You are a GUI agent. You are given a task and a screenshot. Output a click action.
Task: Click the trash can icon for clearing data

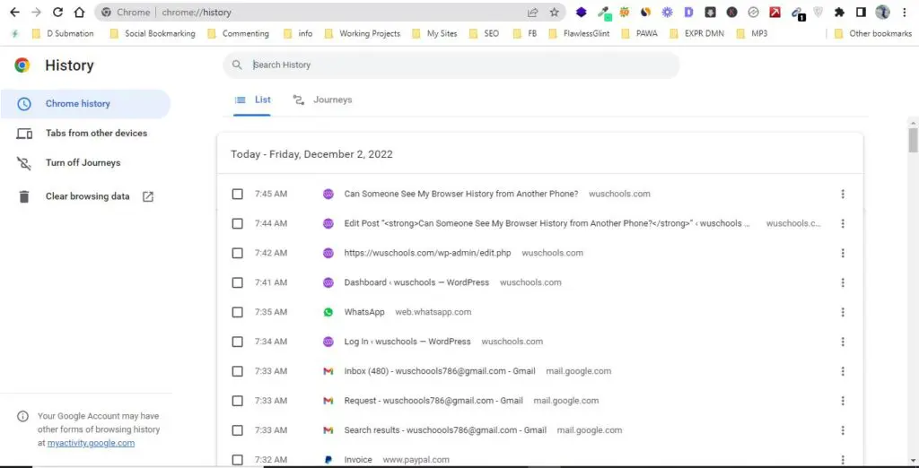[24, 197]
